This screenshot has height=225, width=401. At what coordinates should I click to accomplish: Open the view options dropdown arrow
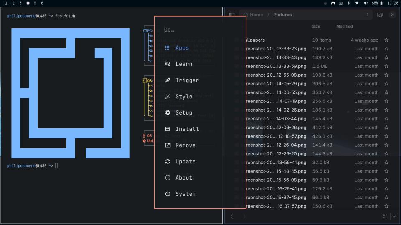tap(394, 217)
